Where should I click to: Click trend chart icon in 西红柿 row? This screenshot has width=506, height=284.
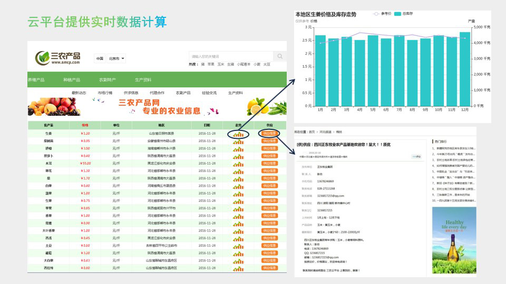238,268
